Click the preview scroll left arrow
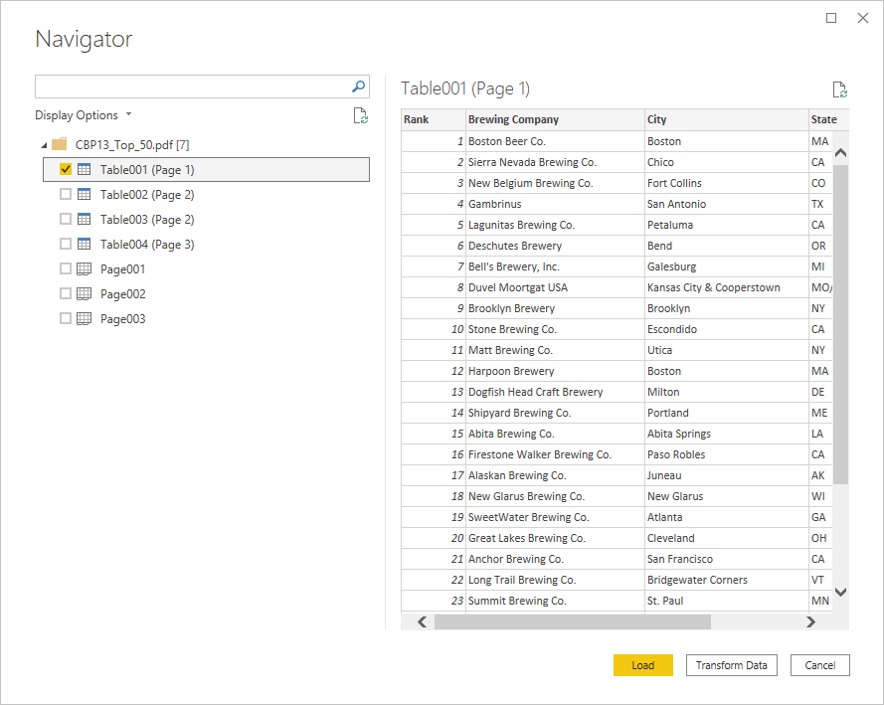Image resolution: width=884 pixels, height=705 pixels. coord(422,621)
